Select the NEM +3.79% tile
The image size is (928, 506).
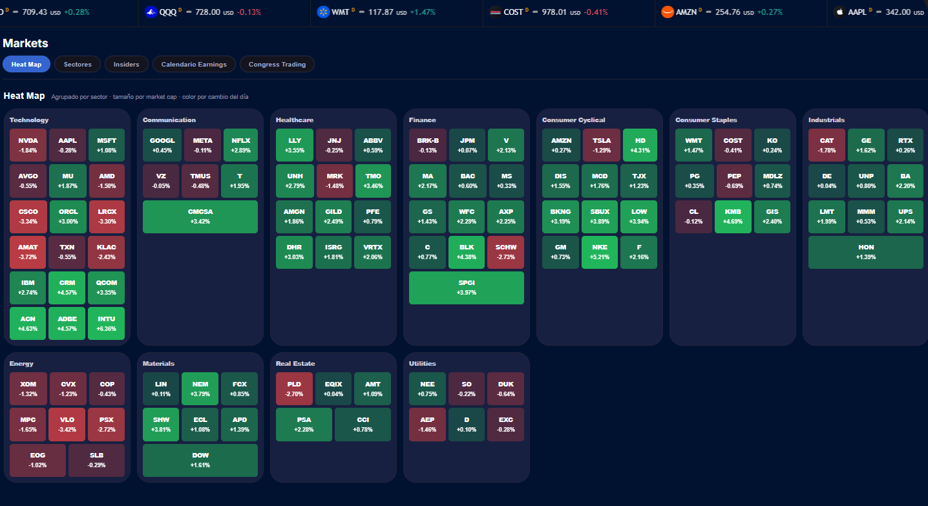click(x=200, y=389)
